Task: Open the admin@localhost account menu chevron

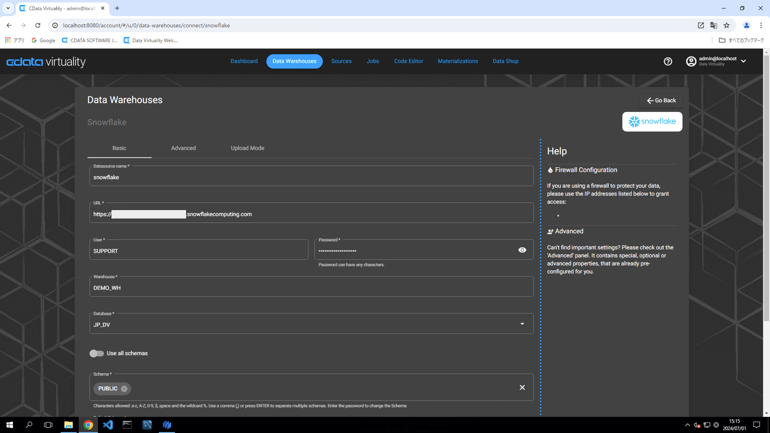Action: pos(744,61)
